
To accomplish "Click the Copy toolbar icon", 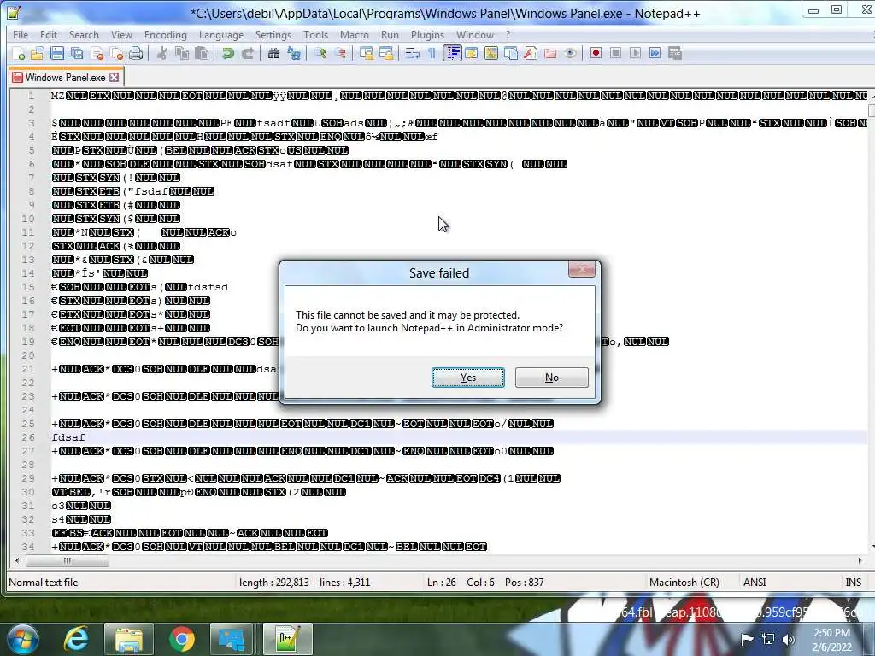I will click(182, 54).
